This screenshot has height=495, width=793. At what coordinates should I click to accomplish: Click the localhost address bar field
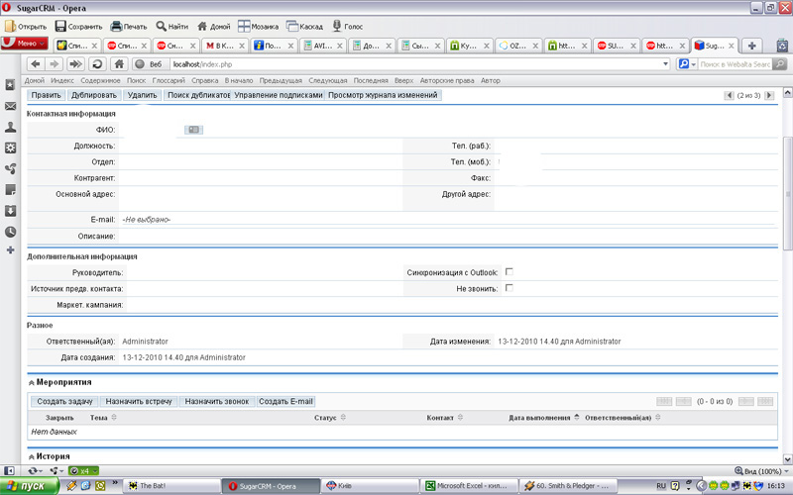(x=396, y=63)
